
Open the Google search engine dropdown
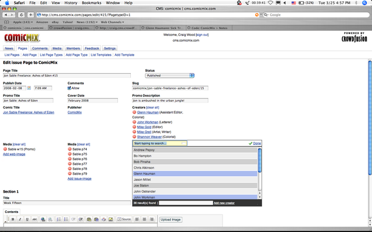tap(266, 14)
